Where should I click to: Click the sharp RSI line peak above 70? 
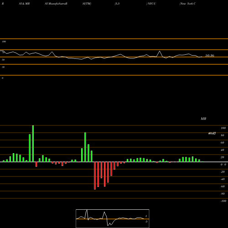tap(160, 52)
